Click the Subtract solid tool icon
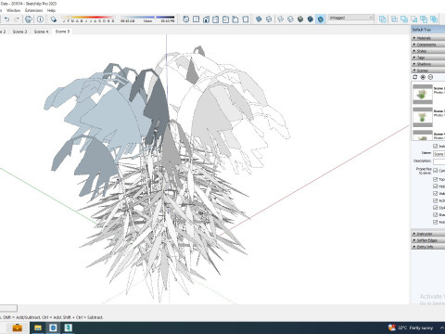445x334 pixels. pyautogui.click(x=414, y=19)
